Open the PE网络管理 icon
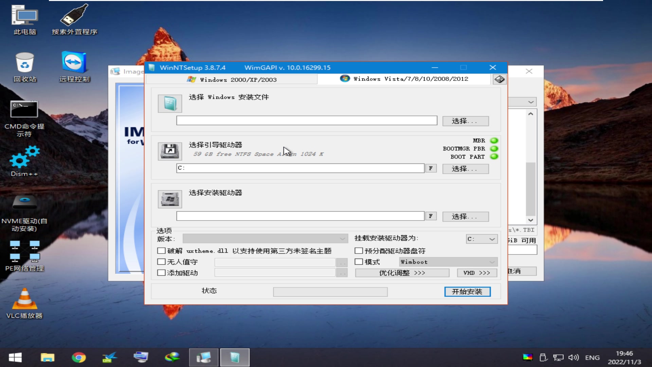The height and width of the screenshot is (367, 652). (24, 256)
